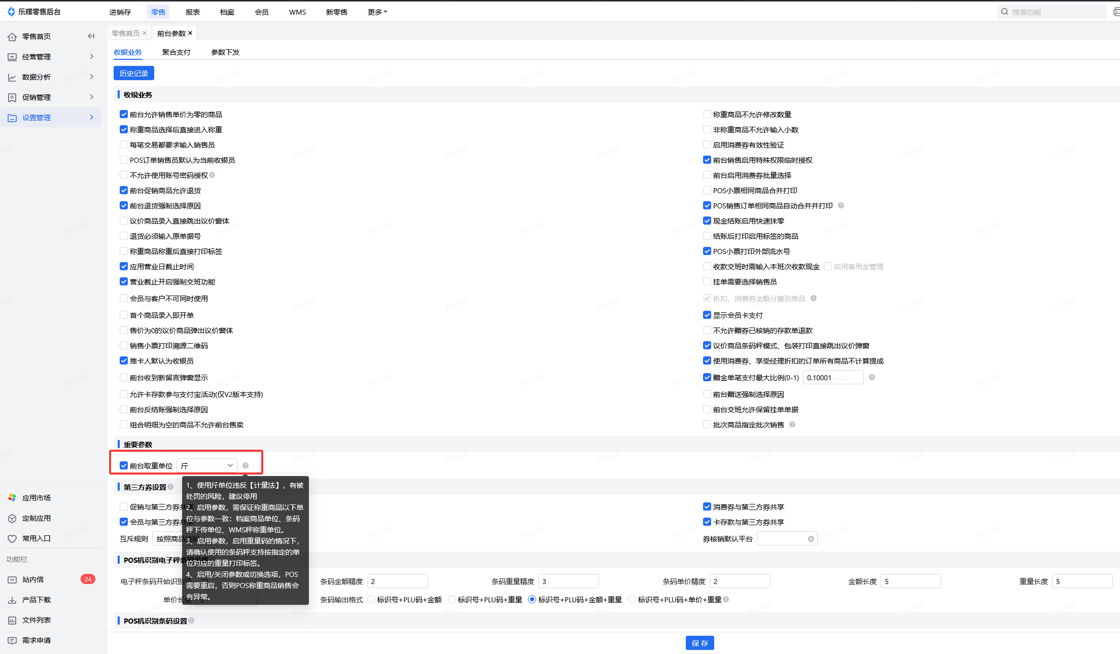Click the 历史记录 button
Viewport: 1120px width, 654px height.
(134, 74)
